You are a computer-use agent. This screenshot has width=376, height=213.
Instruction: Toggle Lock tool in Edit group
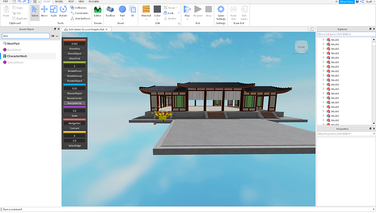coord(168,13)
